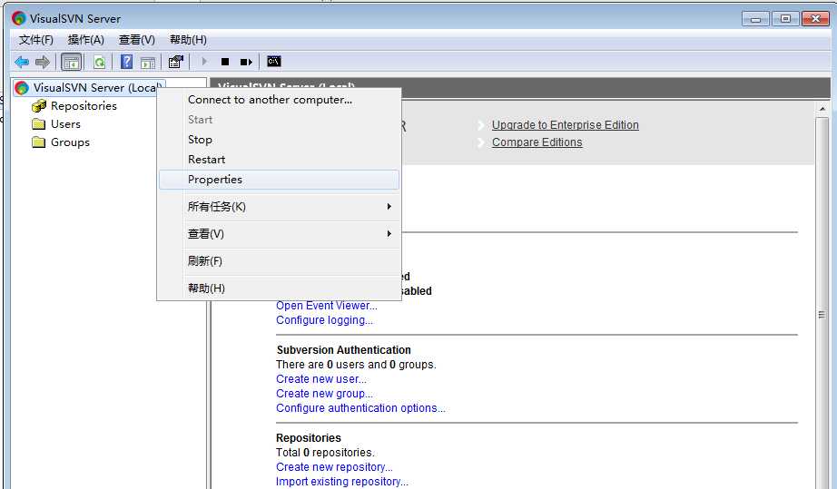Open Help via the blue question mark icon
The width and height of the screenshot is (837, 489).
(x=126, y=62)
